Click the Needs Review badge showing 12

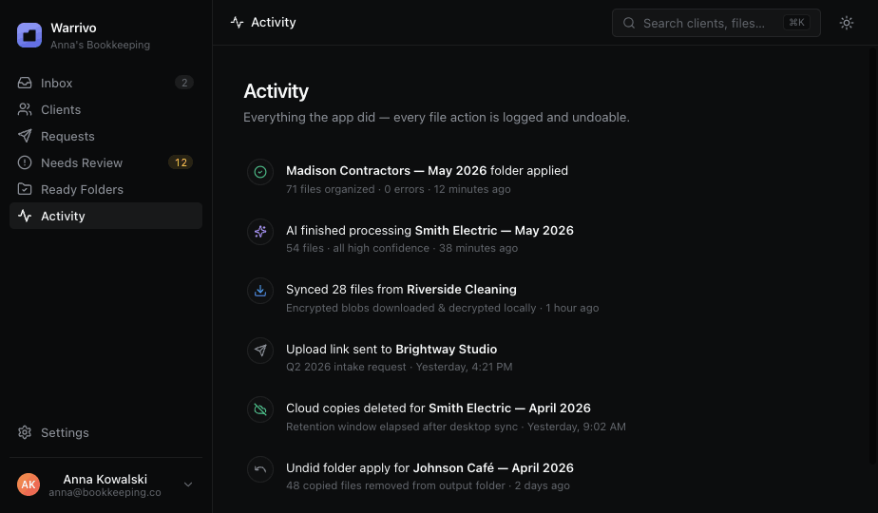(181, 162)
